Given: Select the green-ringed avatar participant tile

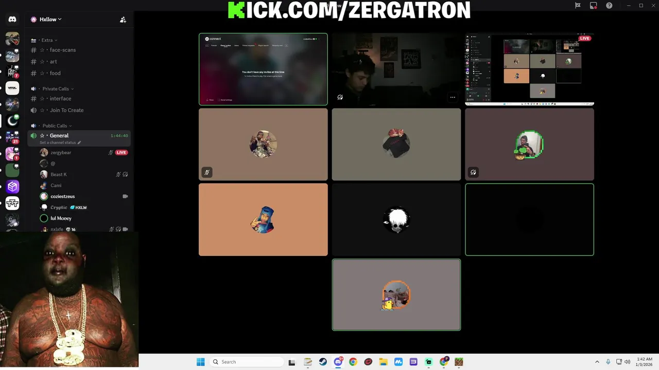Looking at the screenshot, I should click(x=529, y=144).
